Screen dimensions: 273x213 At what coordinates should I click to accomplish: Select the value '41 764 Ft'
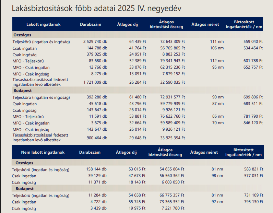point(138,48)
